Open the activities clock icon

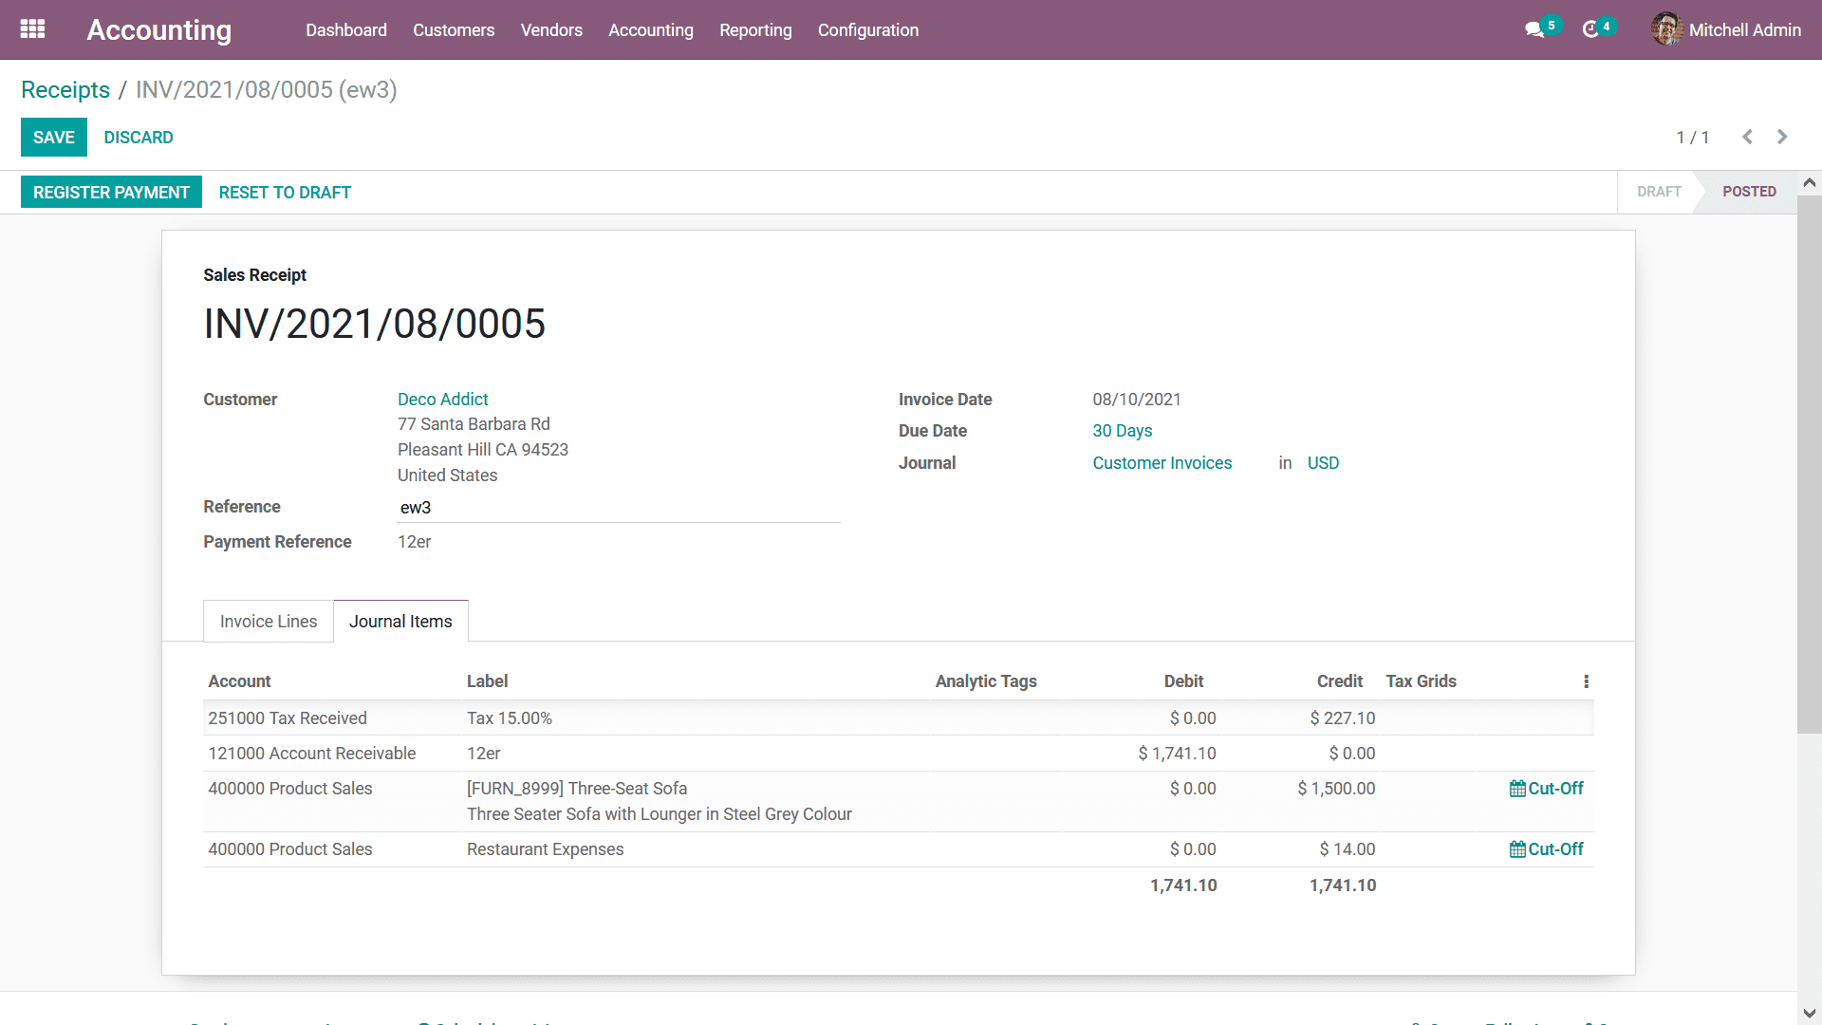click(x=1591, y=30)
